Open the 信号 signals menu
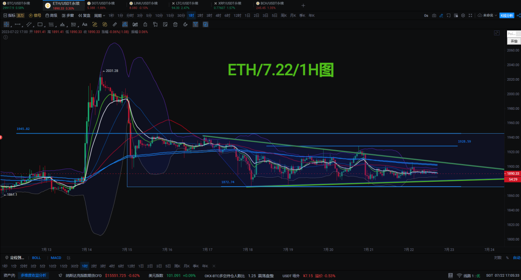521x280 pixels. 35,16
